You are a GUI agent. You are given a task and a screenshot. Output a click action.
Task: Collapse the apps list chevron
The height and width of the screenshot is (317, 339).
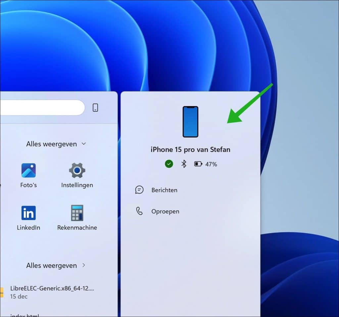(83, 144)
